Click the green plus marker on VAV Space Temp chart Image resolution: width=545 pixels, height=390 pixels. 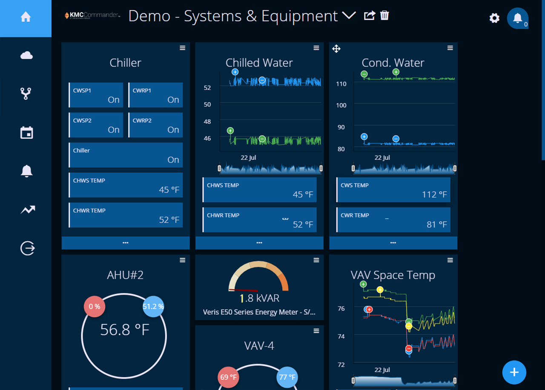(x=363, y=284)
